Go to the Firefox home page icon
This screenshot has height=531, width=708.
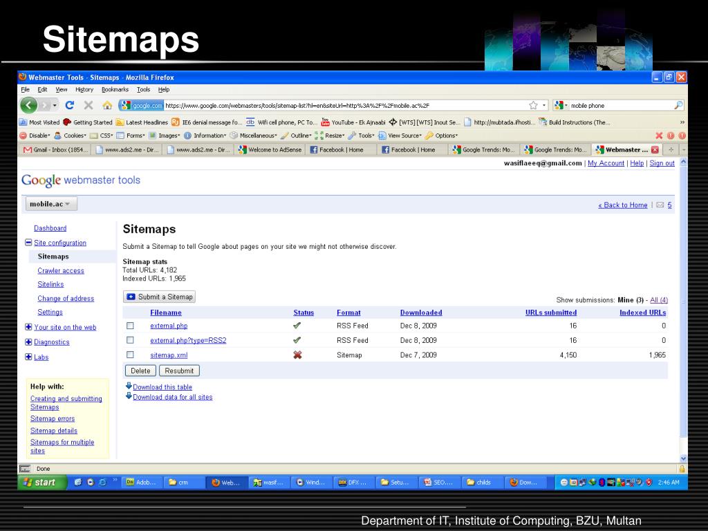pos(107,105)
